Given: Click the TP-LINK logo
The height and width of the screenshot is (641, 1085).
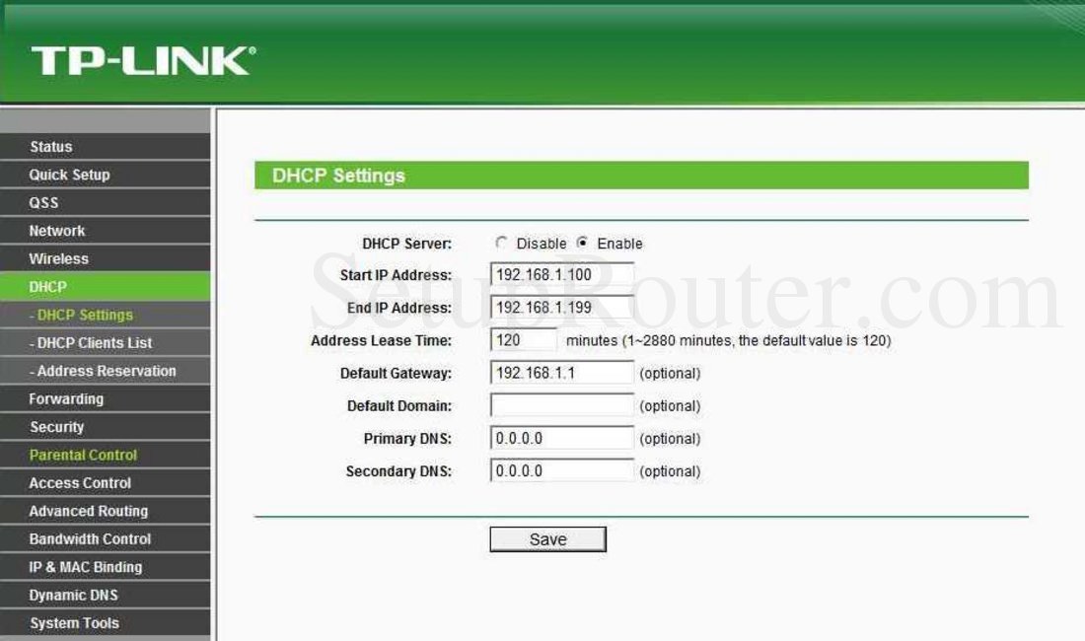Looking at the screenshot, I should (x=141, y=58).
